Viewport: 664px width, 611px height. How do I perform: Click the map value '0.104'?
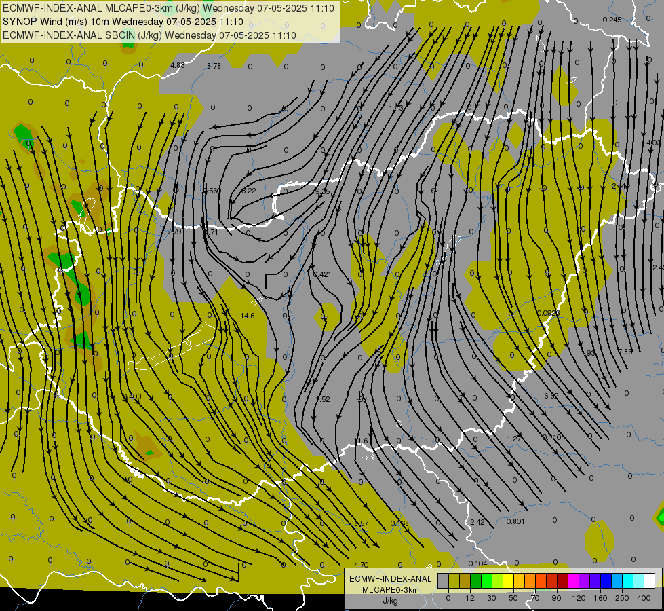tap(477, 563)
